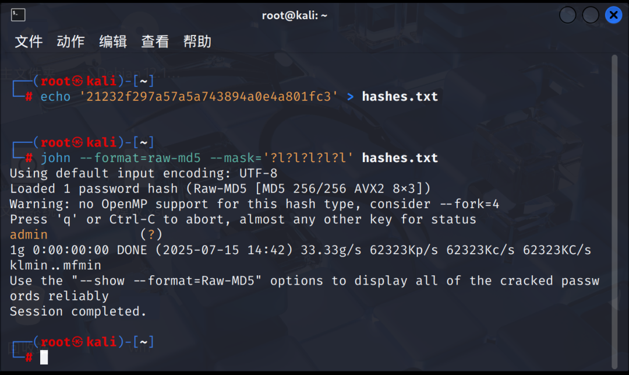The image size is (629, 375).
Task: Click the terminal icon in title bar
Action: [x=18, y=15]
